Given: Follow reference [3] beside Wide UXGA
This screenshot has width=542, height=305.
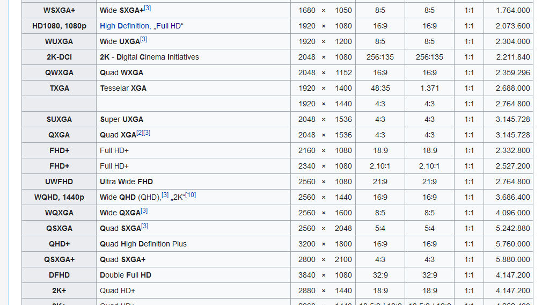Looking at the screenshot, I should click(x=143, y=39).
